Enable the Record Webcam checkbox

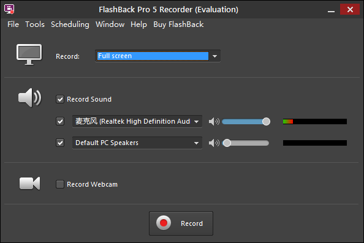[x=60, y=184]
